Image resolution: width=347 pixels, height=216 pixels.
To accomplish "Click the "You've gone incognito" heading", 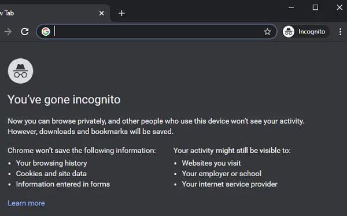I will pyautogui.click(x=64, y=100).
